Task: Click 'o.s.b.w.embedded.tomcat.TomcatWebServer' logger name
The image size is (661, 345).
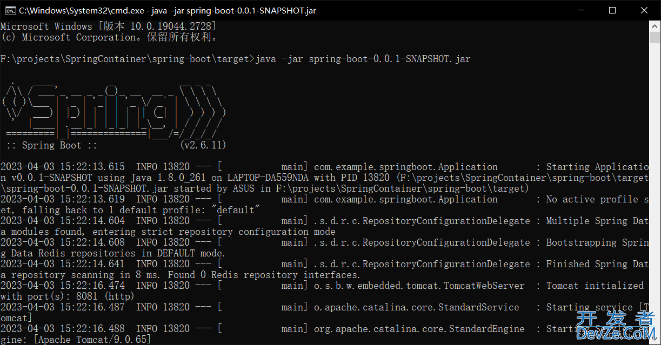Action: click(419, 286)
